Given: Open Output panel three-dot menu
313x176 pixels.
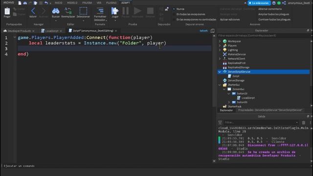Looking at the screenshot, I should tap(310, 123).
